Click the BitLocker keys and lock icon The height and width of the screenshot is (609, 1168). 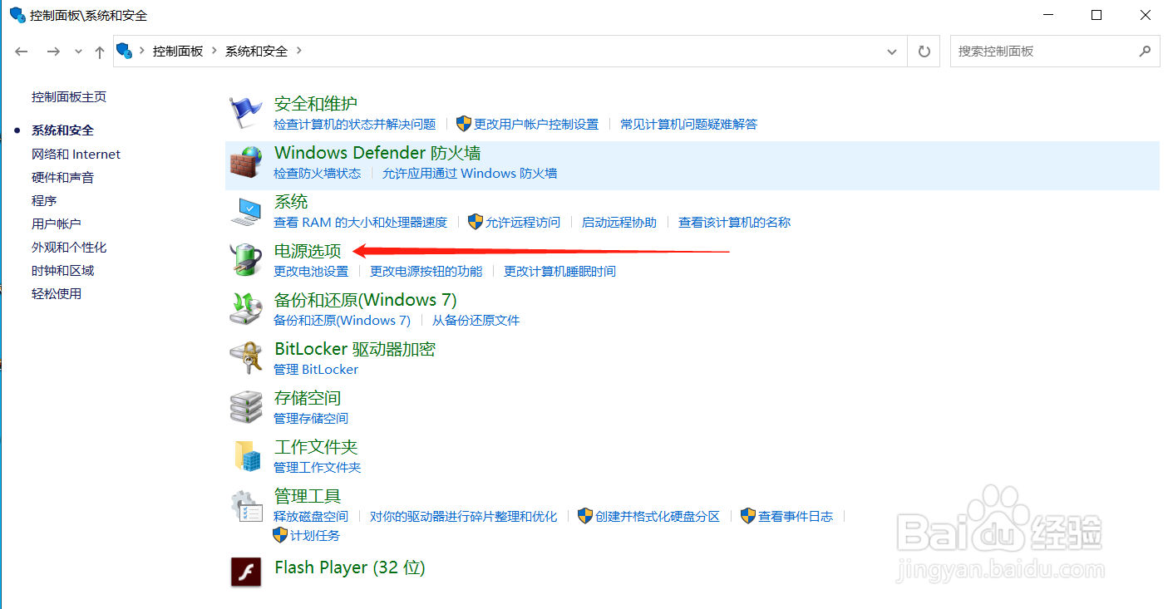(x=245, y=358)
